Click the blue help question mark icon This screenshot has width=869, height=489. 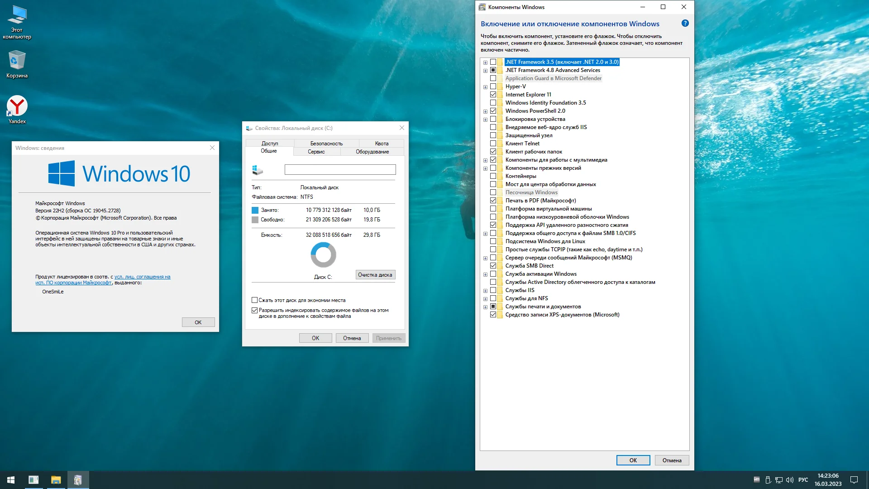685,23
